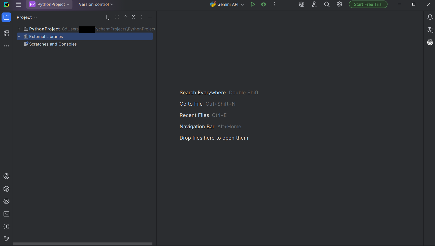Click the Go to File hint text
Image resolution: width=435 pixels, height=246 pixels.
[191, 104]
